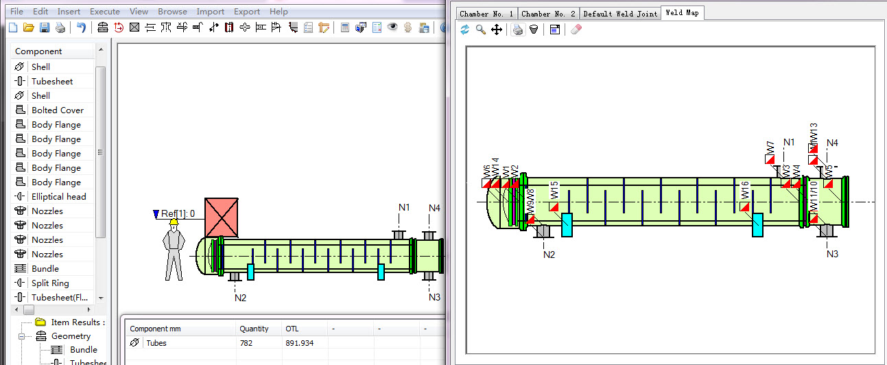Refresh the Weld Map view
This screenshot has width=887, height=365.
click(464, 30)
